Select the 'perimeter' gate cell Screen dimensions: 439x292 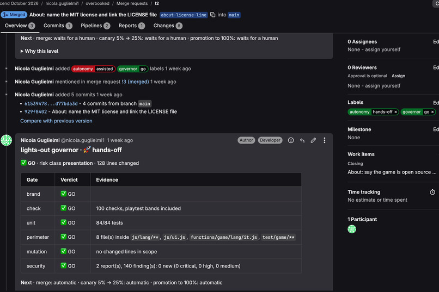38,237
